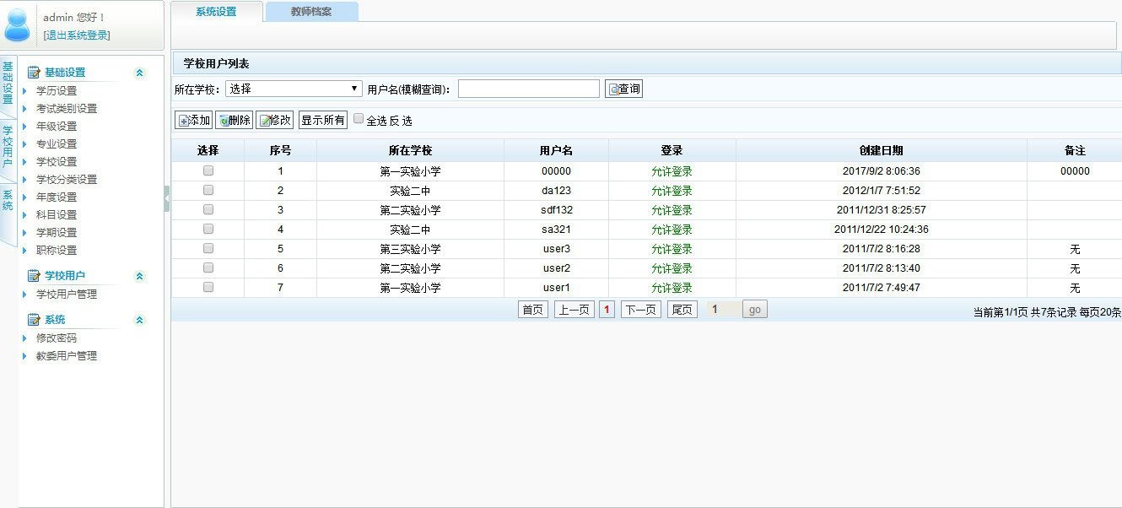1122x508 pixels.
Task: Click the 基础设置 section notepad icon
Action: [x=34, y=73]
